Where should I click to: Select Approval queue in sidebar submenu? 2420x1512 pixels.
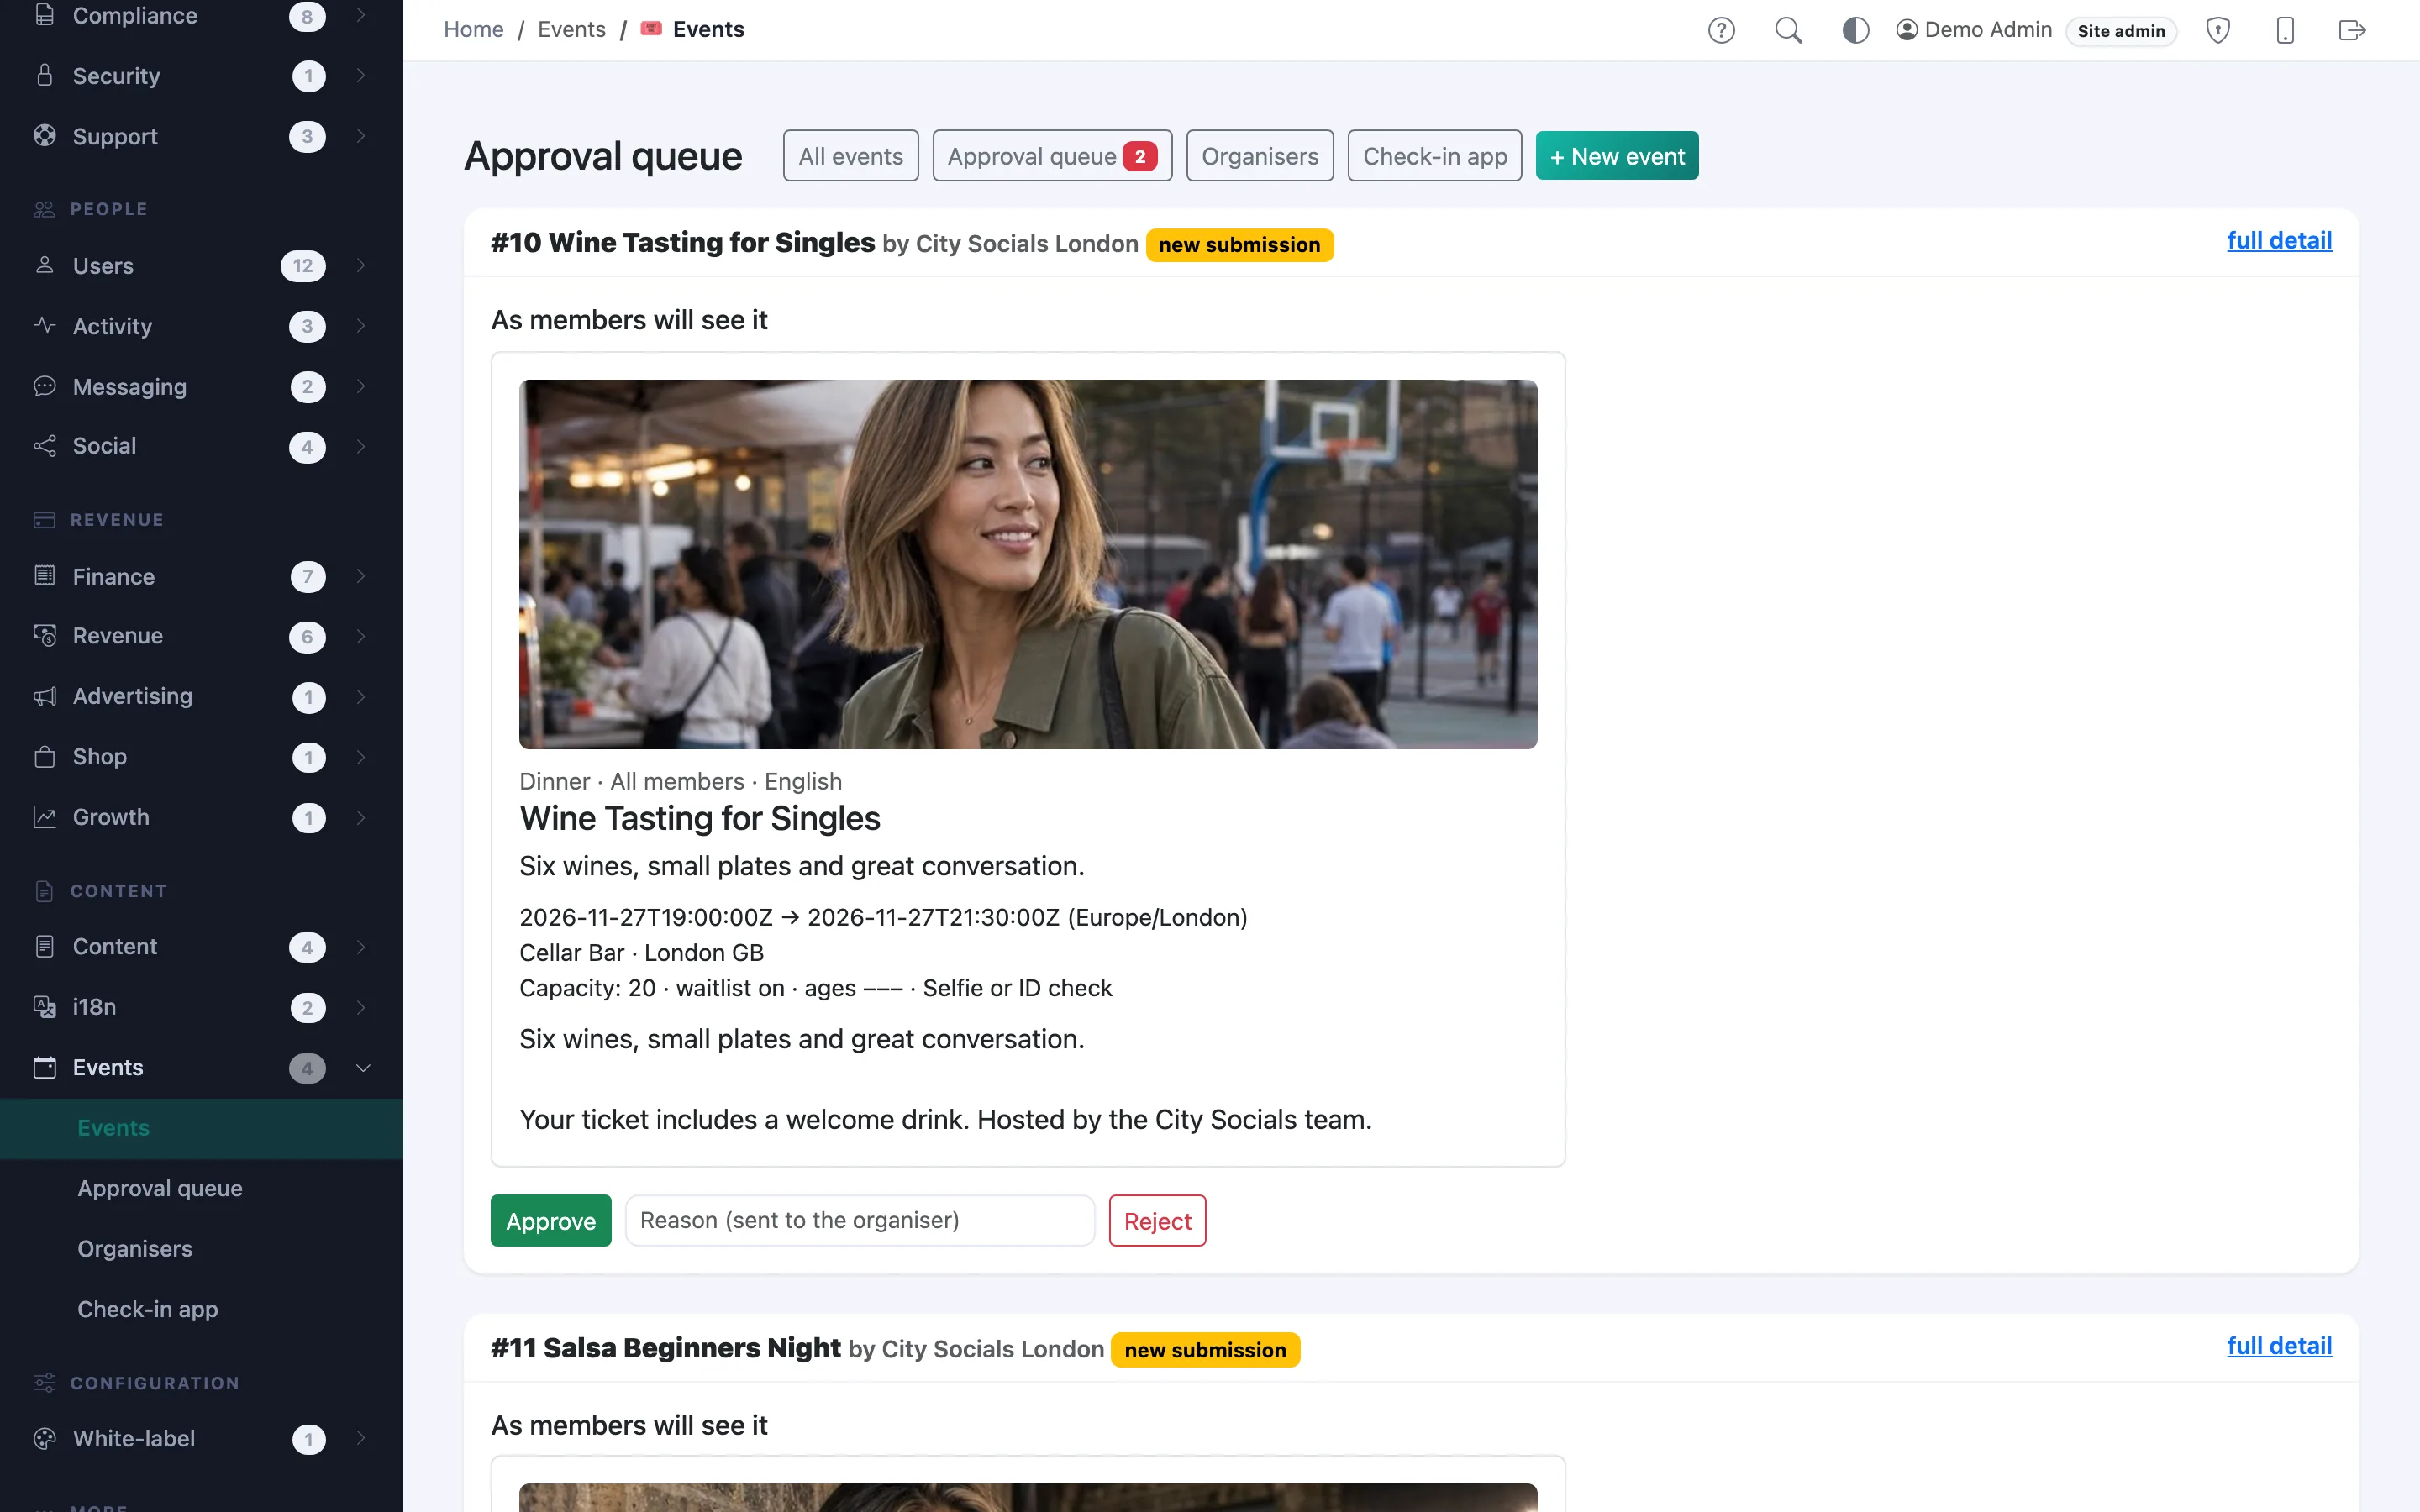pos(160,1188)
